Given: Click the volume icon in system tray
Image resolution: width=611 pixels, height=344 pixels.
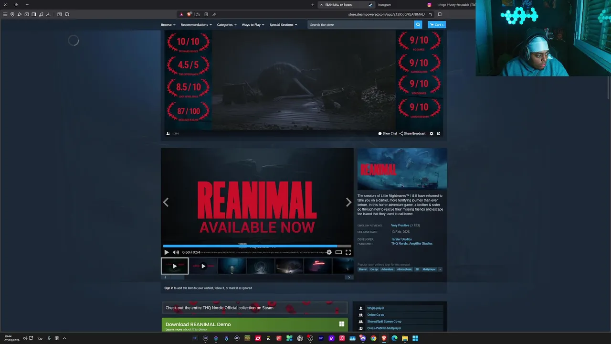Looking at the screenshot, I should (25, 338).
